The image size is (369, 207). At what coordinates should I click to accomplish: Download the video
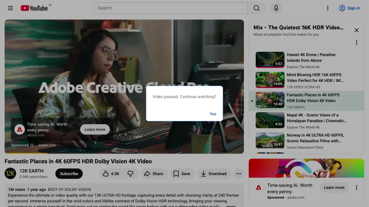(214, 174)
